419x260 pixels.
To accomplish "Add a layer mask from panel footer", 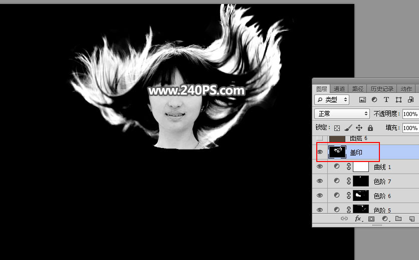I will click(371, 219).
